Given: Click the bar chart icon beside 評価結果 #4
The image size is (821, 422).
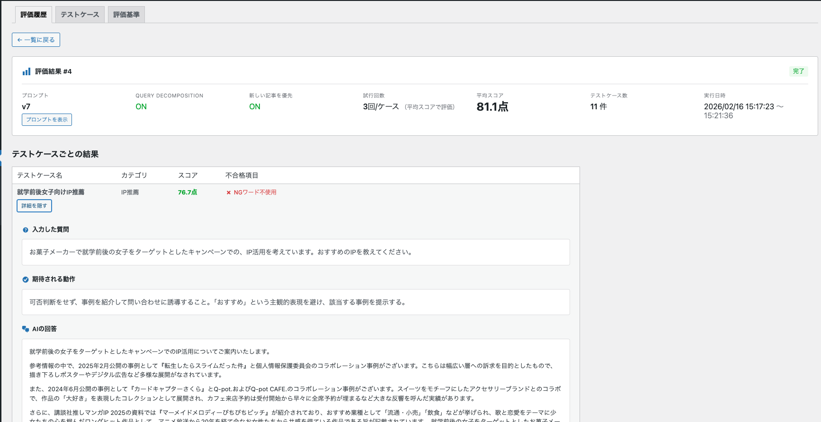Looking at the screenshot, I should [27, 71].
